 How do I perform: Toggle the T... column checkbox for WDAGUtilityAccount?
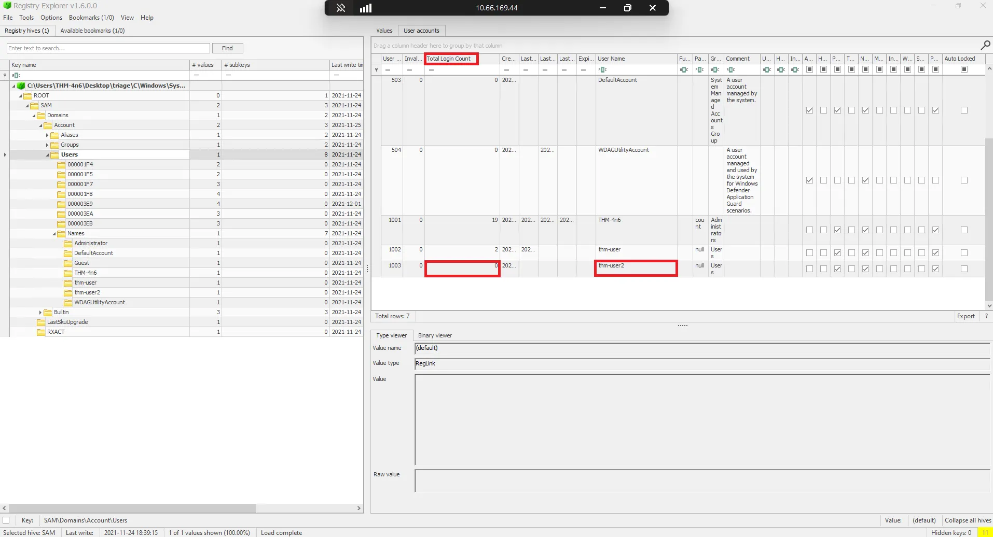[x=851, y=180]
